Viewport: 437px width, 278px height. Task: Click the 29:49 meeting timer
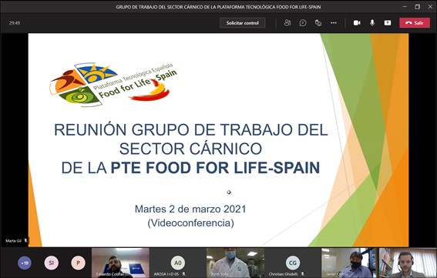click(x=15, y=23)
